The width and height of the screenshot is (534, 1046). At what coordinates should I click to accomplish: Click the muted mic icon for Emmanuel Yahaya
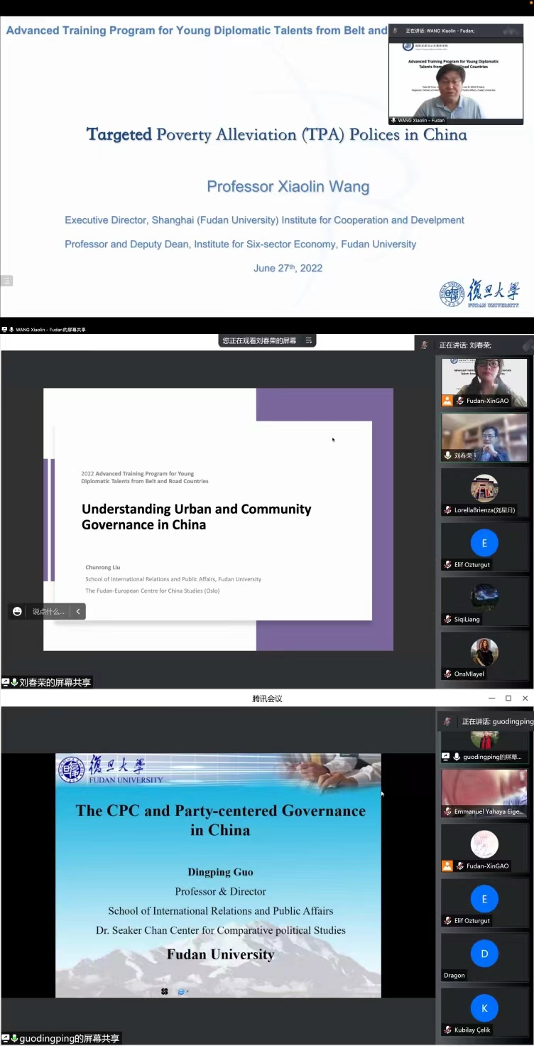click(448, 812)
